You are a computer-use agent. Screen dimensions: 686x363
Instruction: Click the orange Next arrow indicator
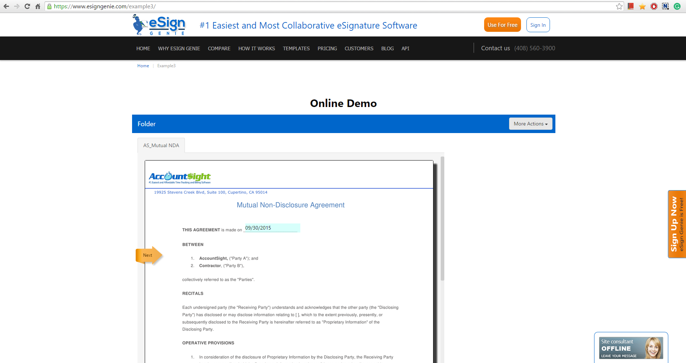[x=148, y=255]
